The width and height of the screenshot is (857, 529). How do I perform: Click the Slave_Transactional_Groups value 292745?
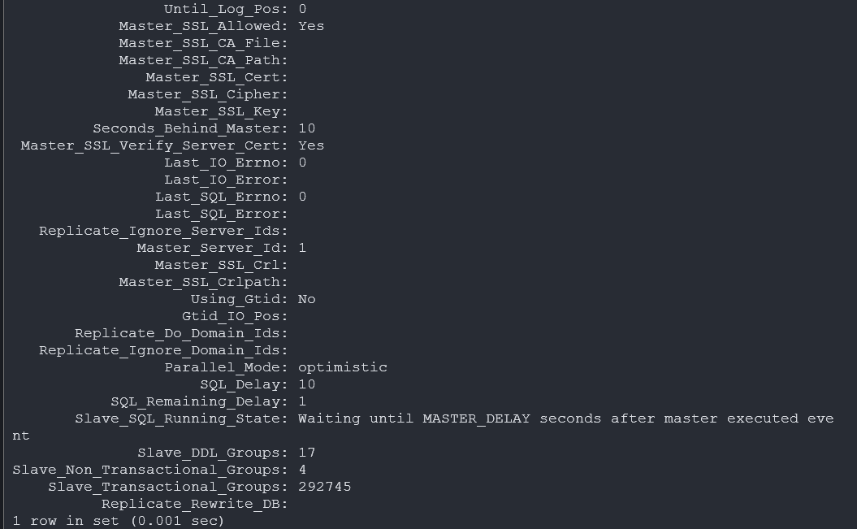click(x=324, y=487)
